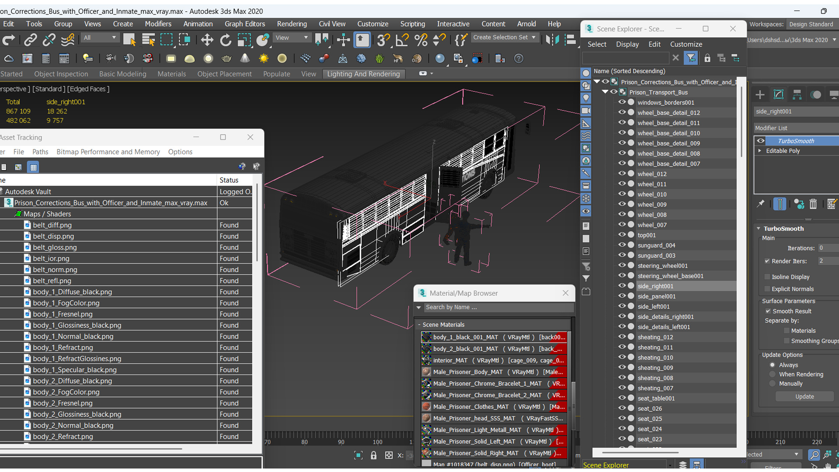Open Select by Name list icon
This screenshot has width=839, height=472.
click(148, 40)
